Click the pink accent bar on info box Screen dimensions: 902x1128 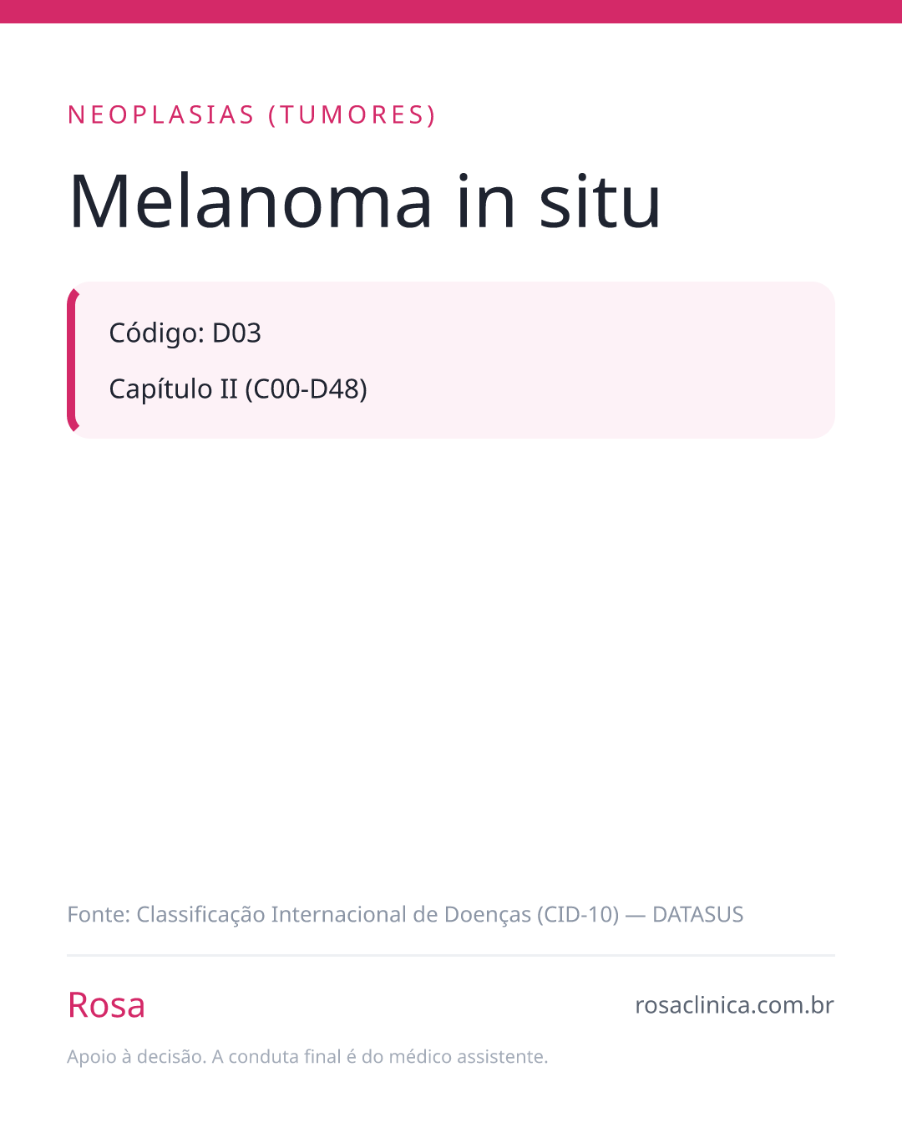point(72,360)
